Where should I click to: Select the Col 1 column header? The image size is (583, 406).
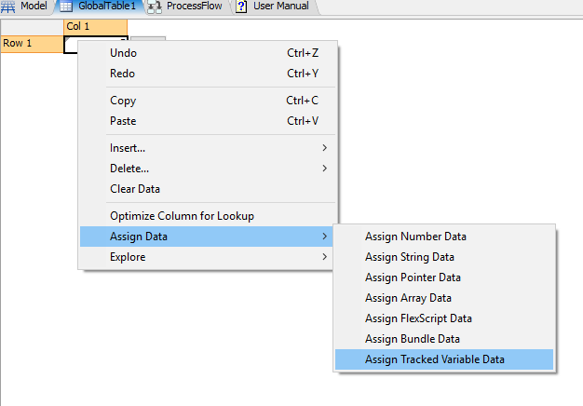(95, 26)
